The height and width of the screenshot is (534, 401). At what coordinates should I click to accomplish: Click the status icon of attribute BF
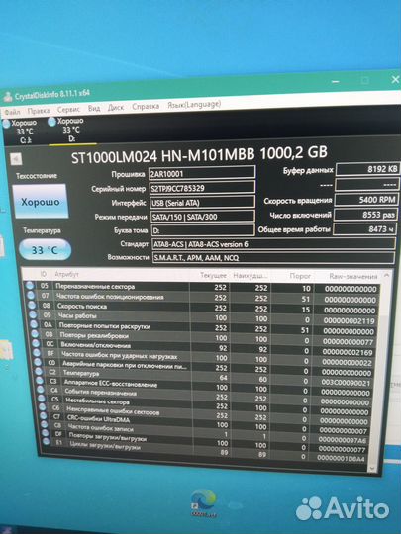[38, 353]
